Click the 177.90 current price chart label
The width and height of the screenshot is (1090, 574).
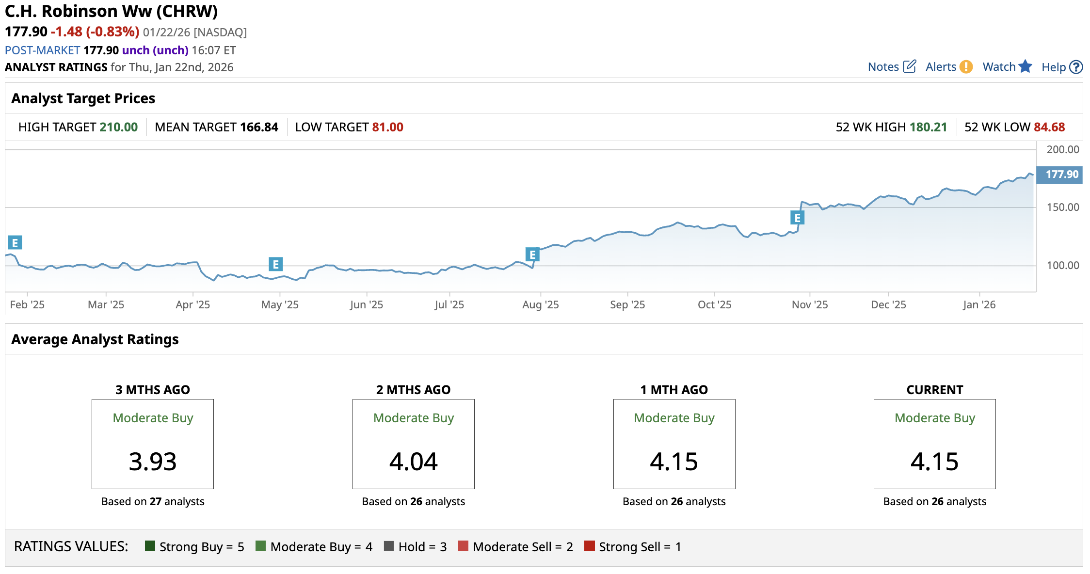(x=1059, y=175)
